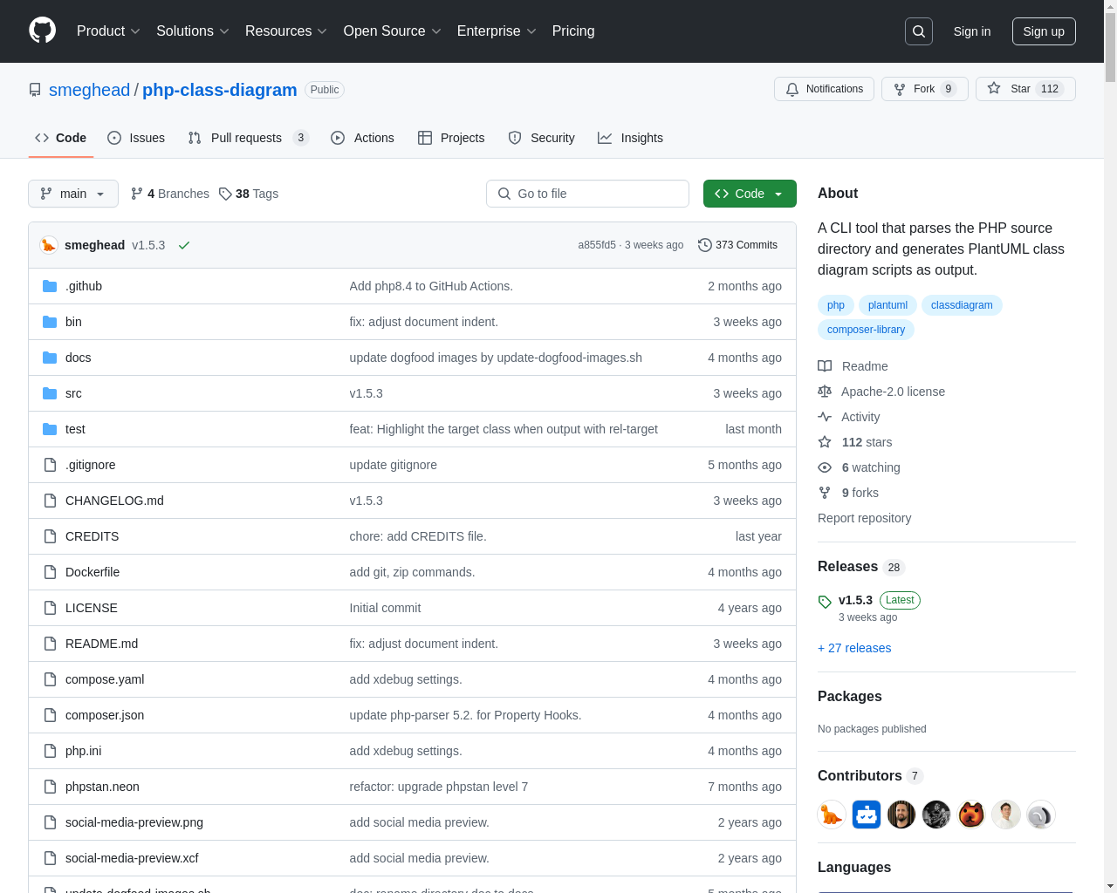This screenshot has height=893, width=1117.
Task: Click the folder icon beside bin
Action: tap(50, 322)
